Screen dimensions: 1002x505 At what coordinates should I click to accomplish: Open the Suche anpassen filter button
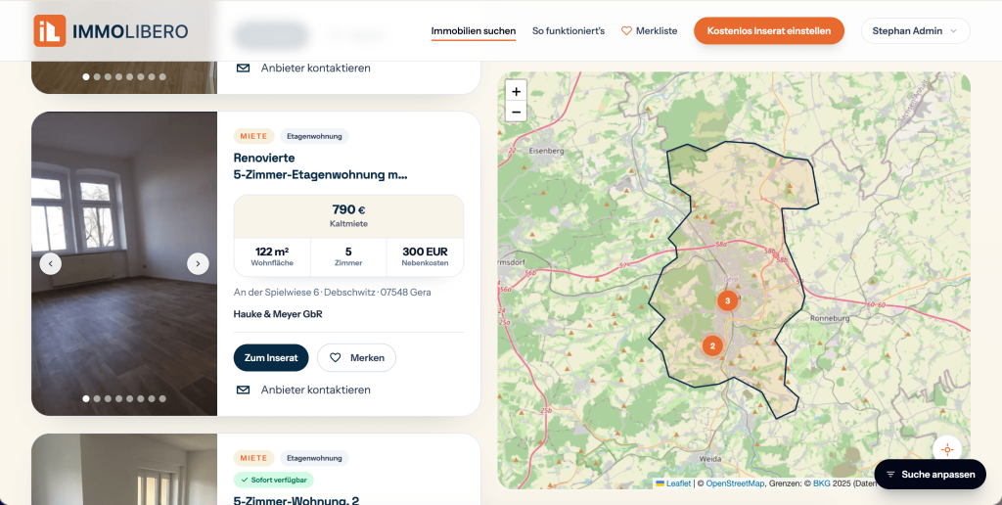(x=930, y=475)
